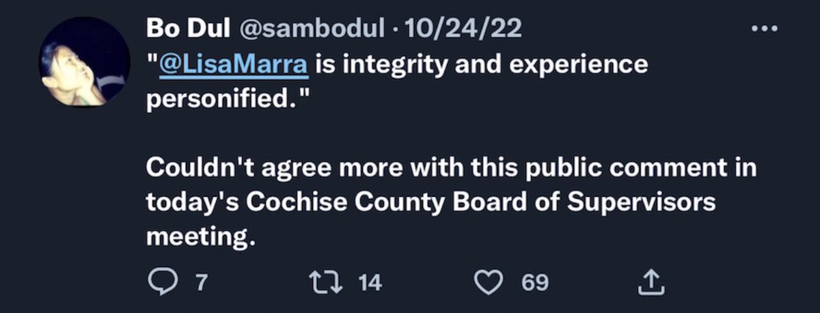
Task: Click the @sambodul handle
Action: tap(313, 29)
